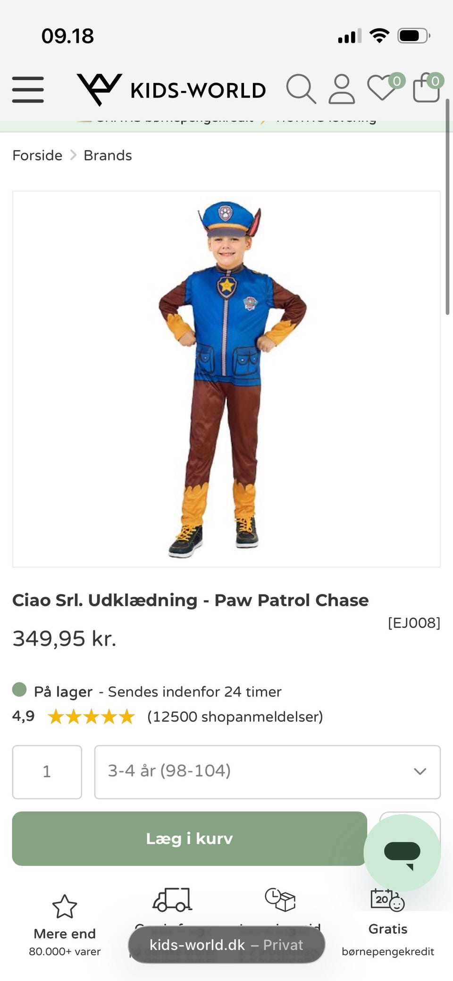The width and height of the screenshot is (453, 981).
Task: Open the size dropdown 3-4 år (98-104)
Action: click(268, 772)
